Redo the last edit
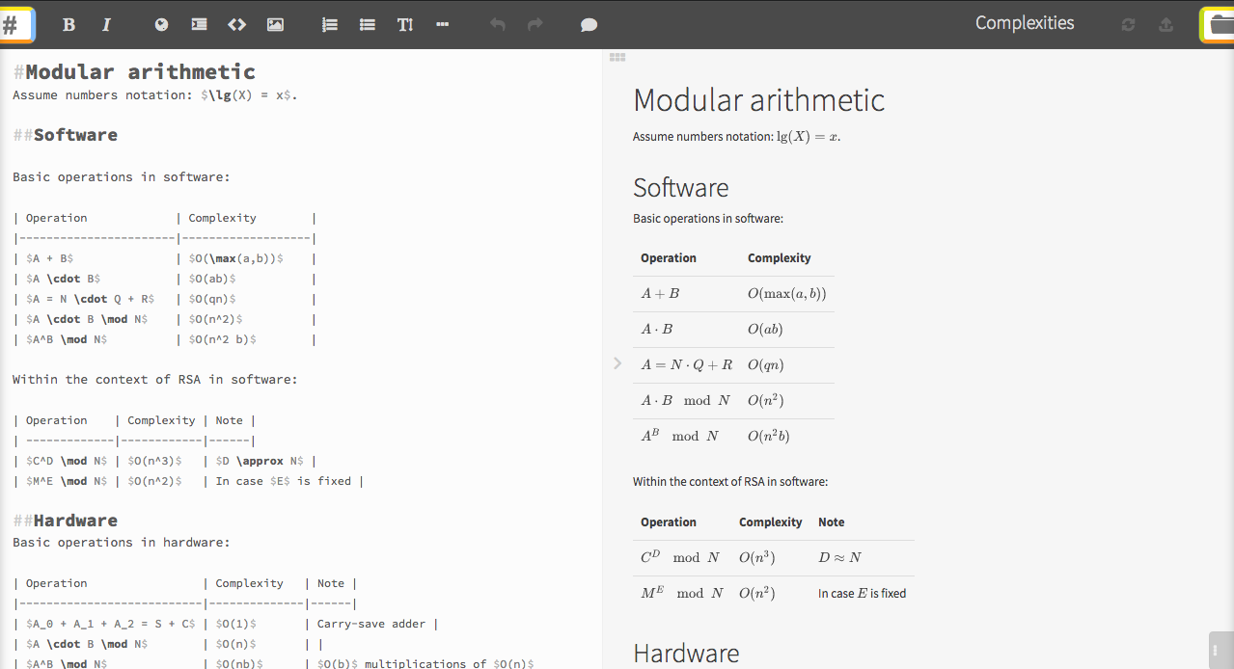The image size is (1234, 669). coord(534,24)
